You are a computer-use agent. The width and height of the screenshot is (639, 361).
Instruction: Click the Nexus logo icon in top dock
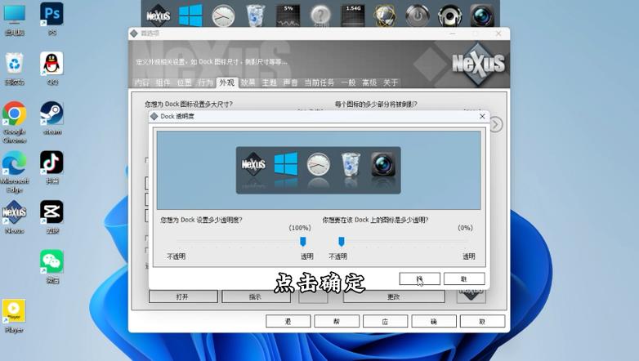159,16
